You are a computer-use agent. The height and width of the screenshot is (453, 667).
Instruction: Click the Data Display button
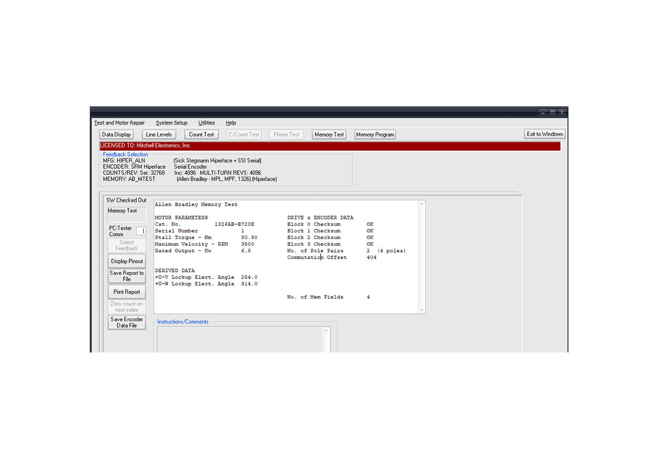pyautogui.click(x=116, y=134)
